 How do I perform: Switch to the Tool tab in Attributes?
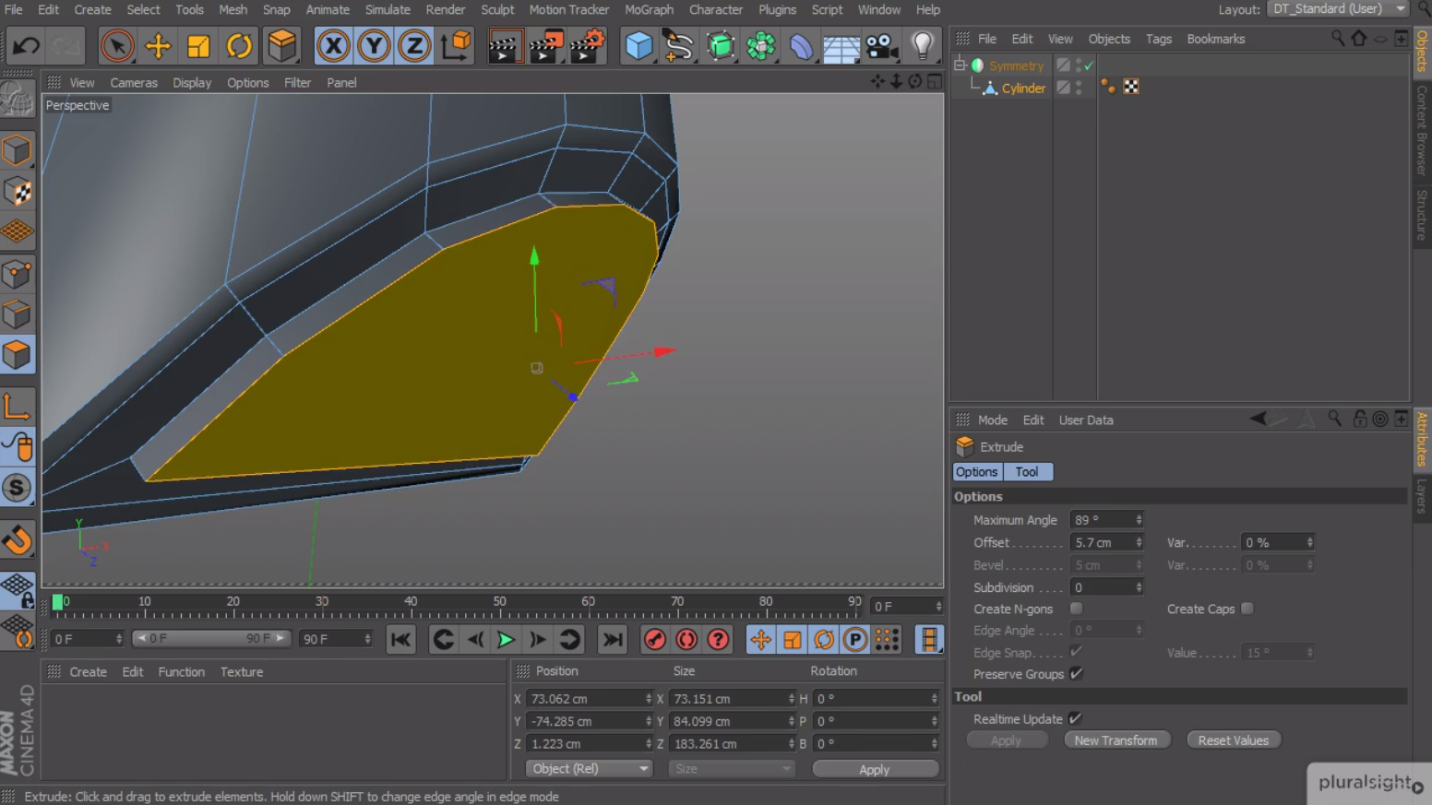pos(1028,471)
